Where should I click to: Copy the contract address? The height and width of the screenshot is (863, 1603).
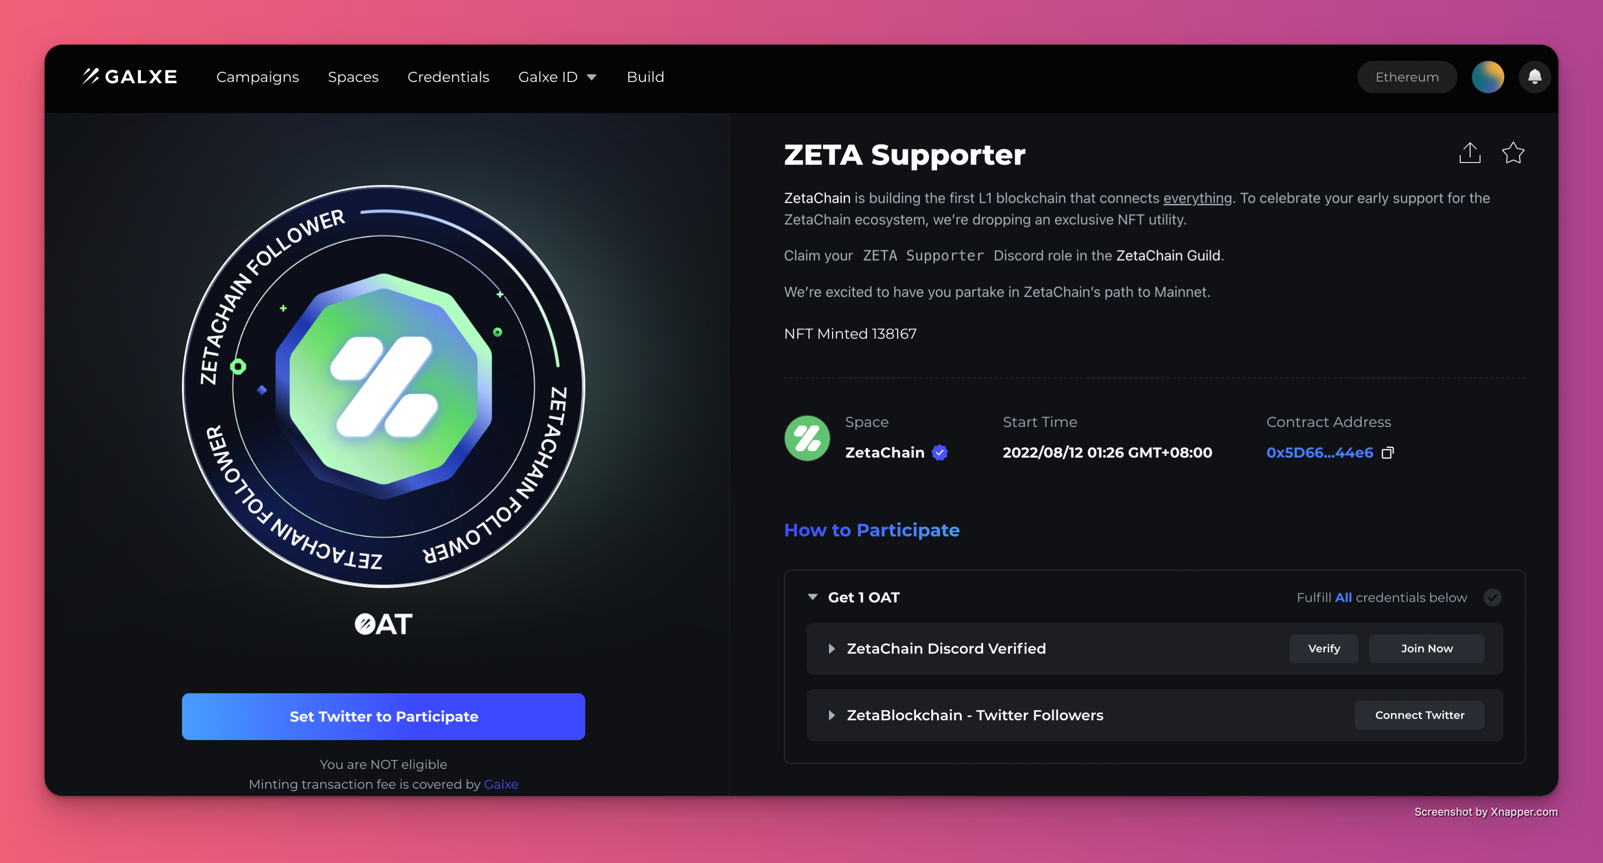pyautogui.click(x=1387, y=453)
